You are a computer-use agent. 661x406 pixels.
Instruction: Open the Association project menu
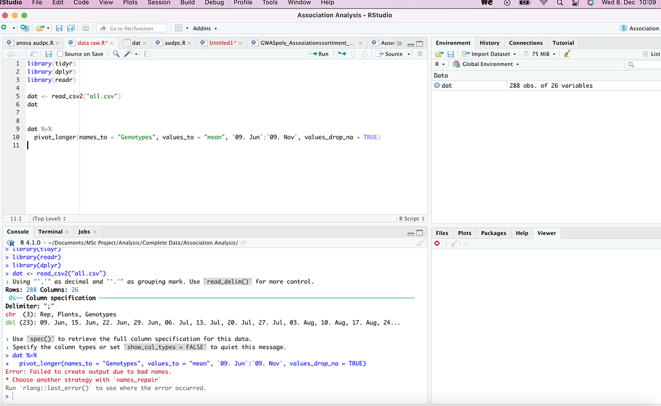tap(640, 28)
